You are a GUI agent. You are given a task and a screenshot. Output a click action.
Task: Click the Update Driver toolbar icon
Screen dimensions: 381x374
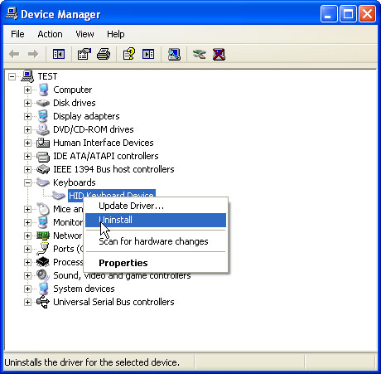point(200,54)
